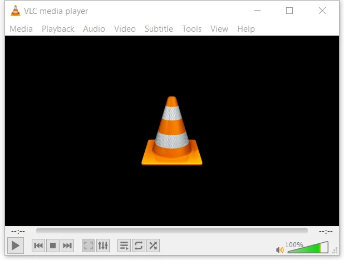The image size is (344, 260).
Task: Close the VLC media player window
Action: point(322,11)
